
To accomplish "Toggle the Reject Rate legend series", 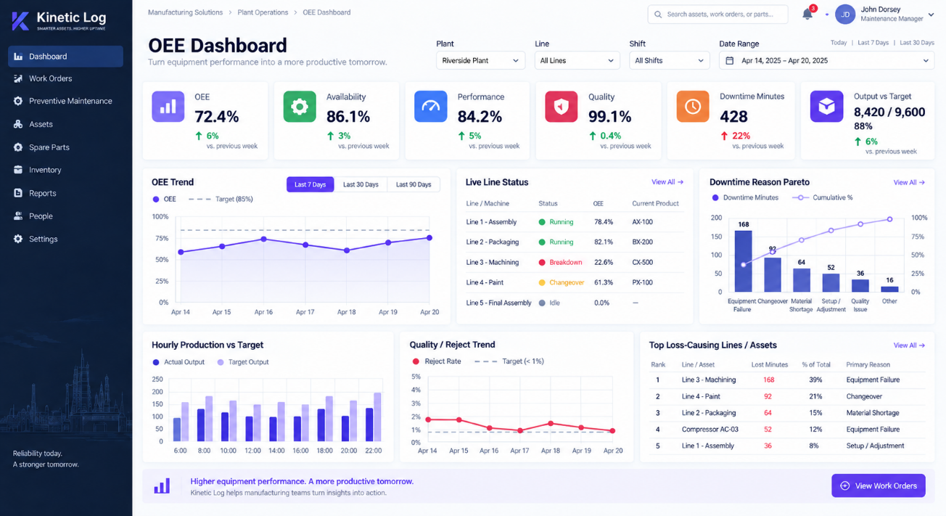I will [x=437, y=361].
